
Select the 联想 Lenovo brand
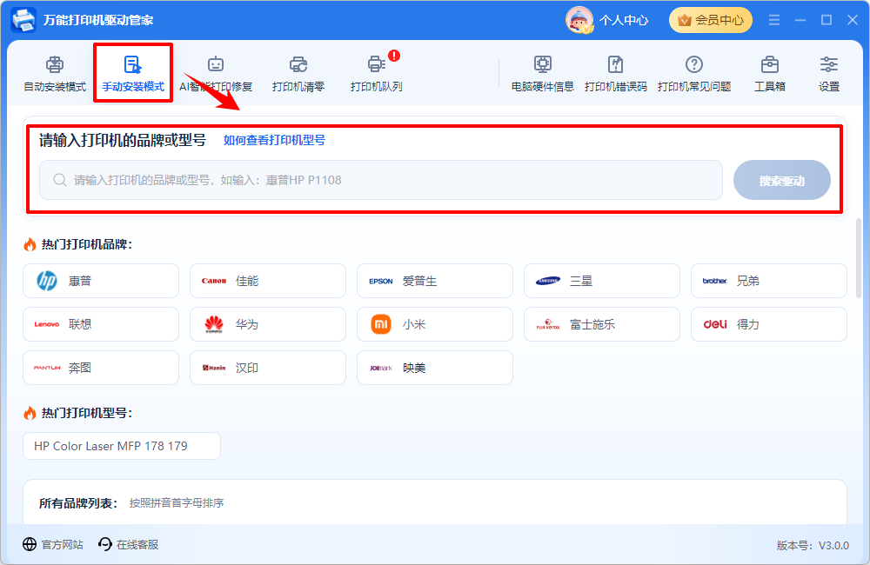101,324
